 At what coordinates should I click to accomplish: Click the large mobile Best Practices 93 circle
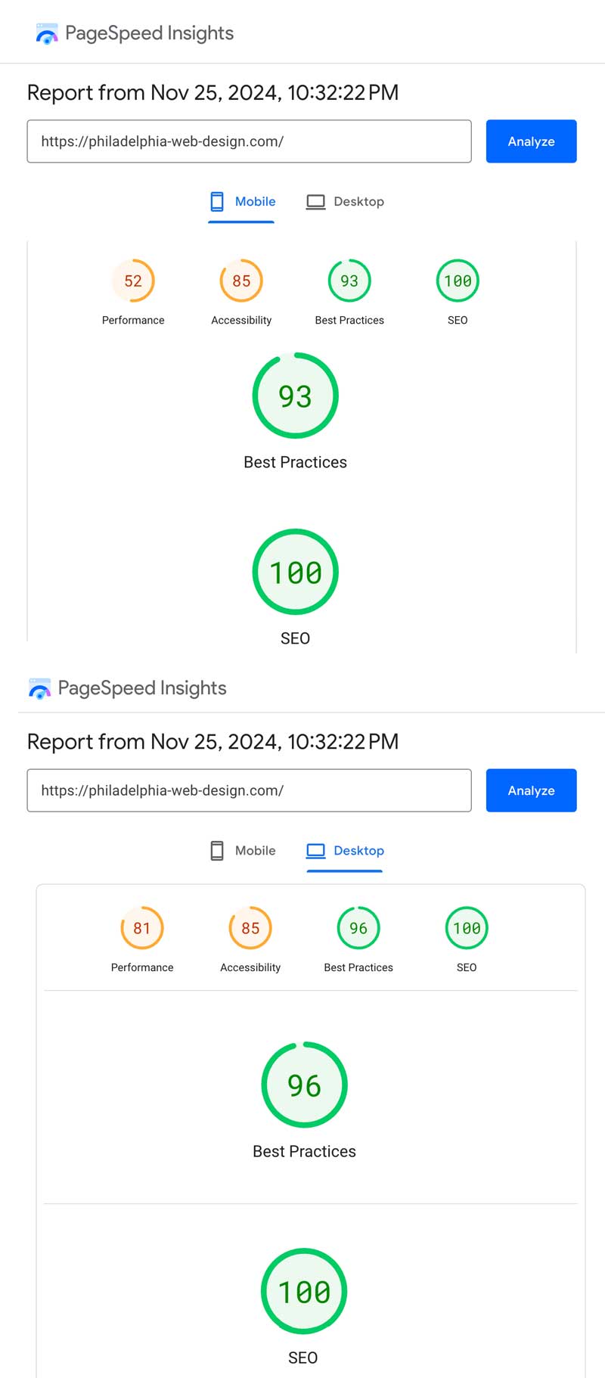(295, 396)
